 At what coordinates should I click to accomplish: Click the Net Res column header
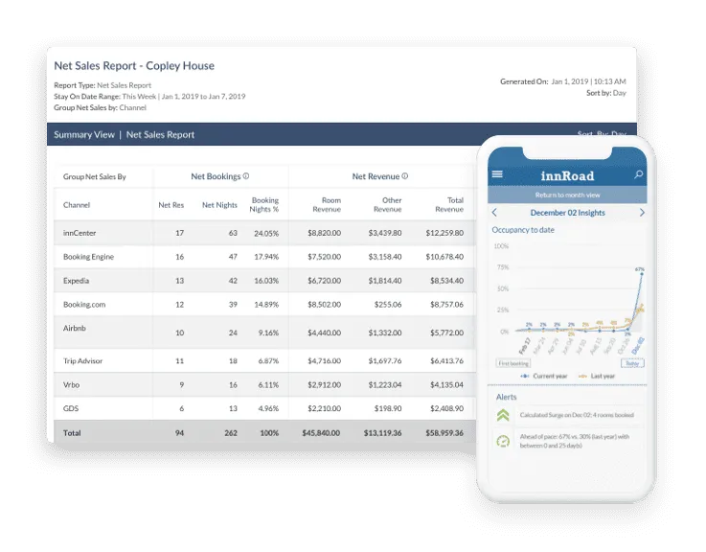(x=171, y=205)
